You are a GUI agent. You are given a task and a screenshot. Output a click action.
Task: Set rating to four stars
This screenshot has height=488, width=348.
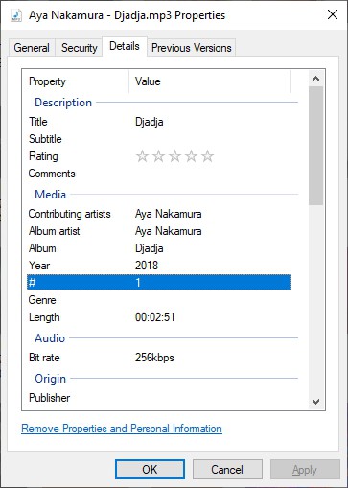coord(191,156)
